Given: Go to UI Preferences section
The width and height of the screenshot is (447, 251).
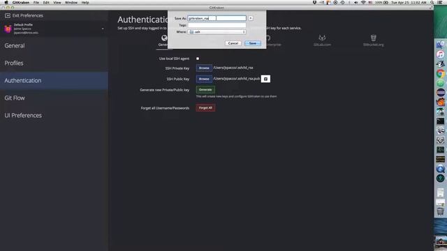Looking at the screenshot, I should [x=54, y=115].
